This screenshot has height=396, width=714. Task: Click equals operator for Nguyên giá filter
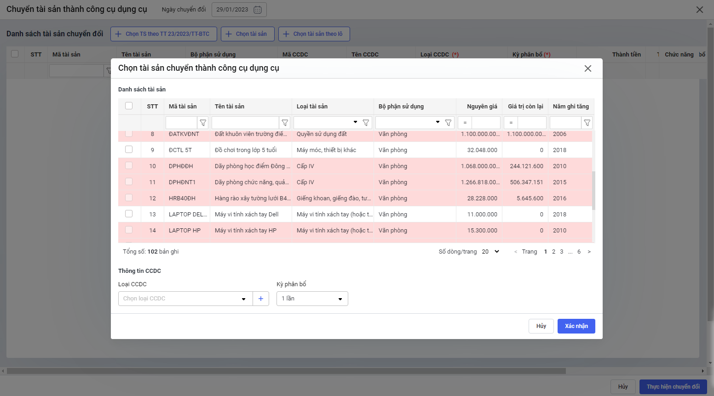coord(465,123)
